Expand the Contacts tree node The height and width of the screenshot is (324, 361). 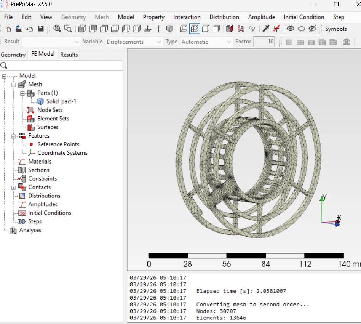point(13,188)
